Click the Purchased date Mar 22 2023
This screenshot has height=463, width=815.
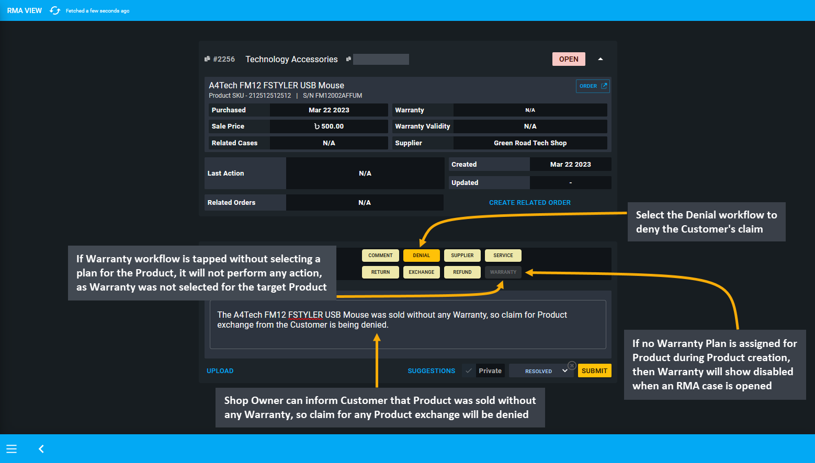[329, 110]
